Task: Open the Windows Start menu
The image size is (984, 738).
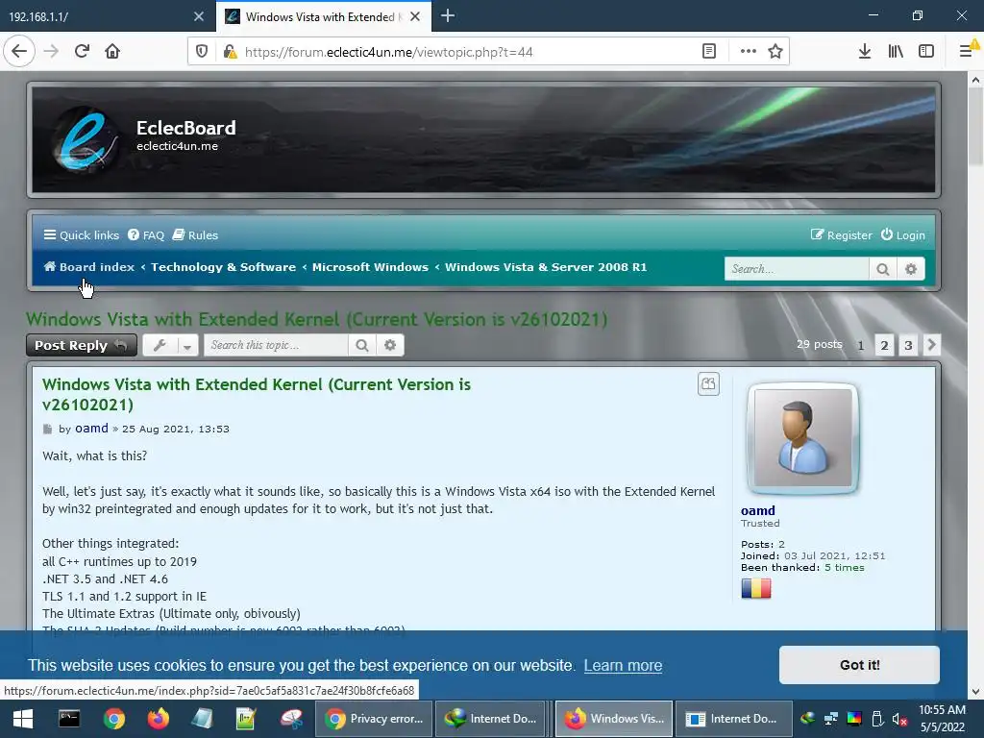Action: 23,719
